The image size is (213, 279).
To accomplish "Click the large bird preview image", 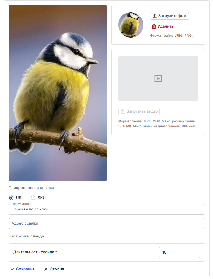I will click(x=58, y=93).
